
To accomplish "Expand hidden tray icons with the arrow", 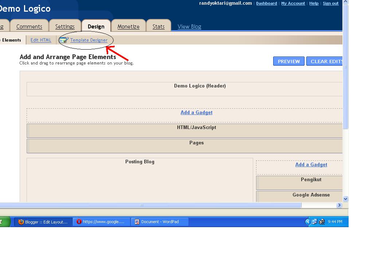I will (x=308, y=222).
